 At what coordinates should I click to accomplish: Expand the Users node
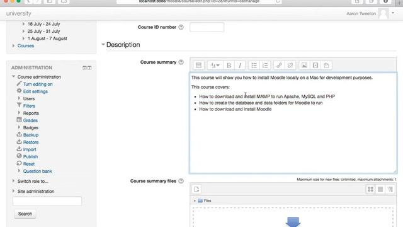19,98
